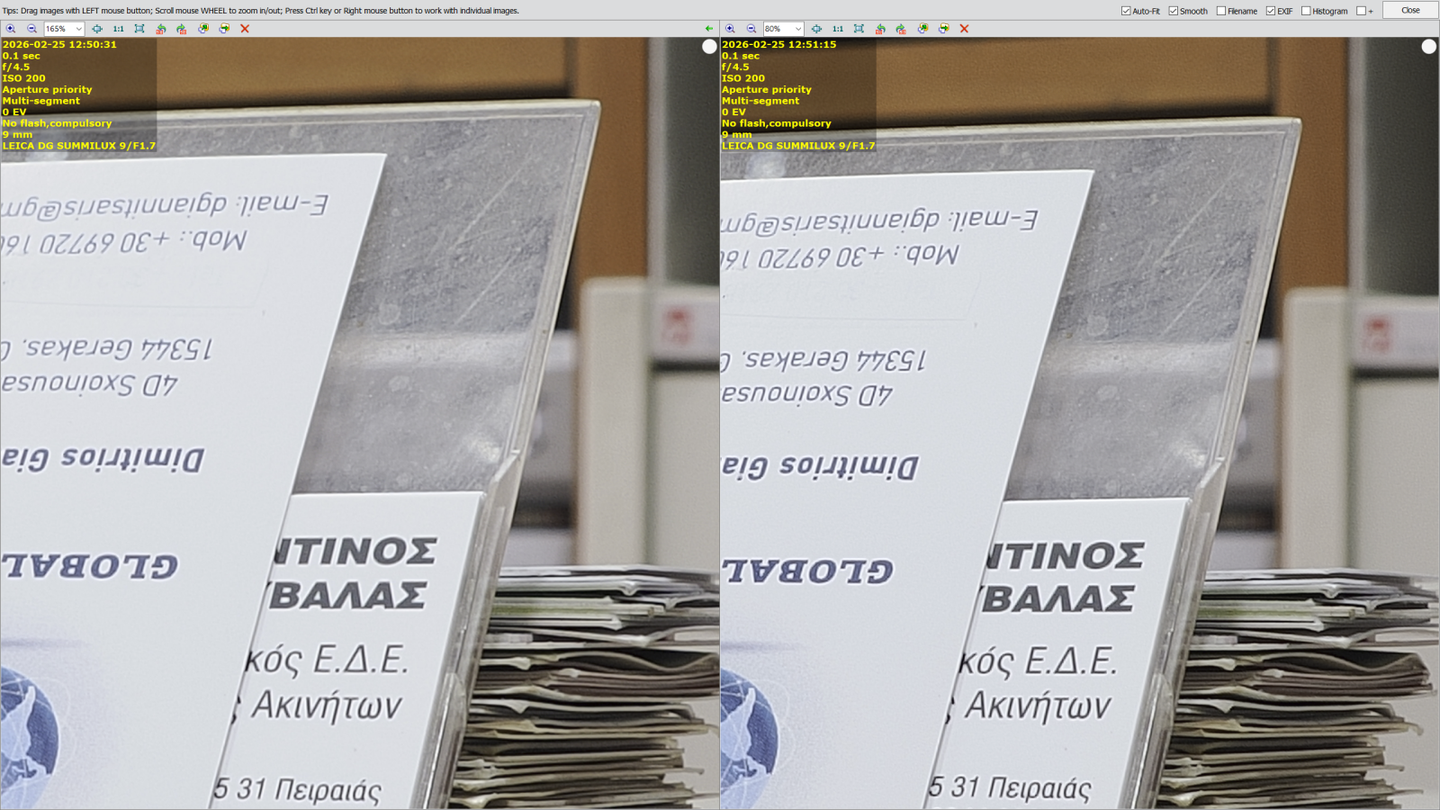
Task: Expand the '+' option next to Histogram
Action: tap(1361, 10)
